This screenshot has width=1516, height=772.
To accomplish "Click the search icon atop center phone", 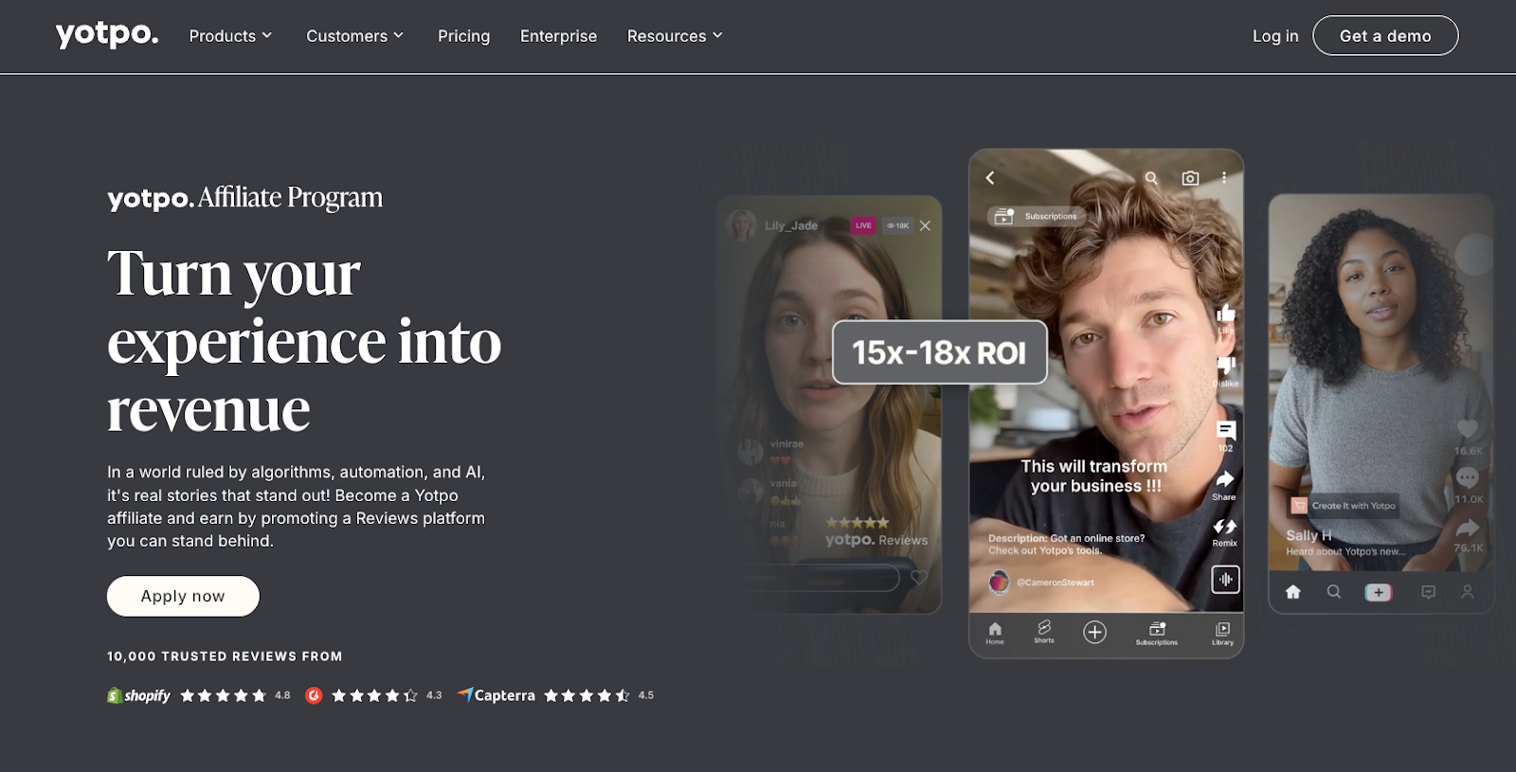I will pos(1151,178).
